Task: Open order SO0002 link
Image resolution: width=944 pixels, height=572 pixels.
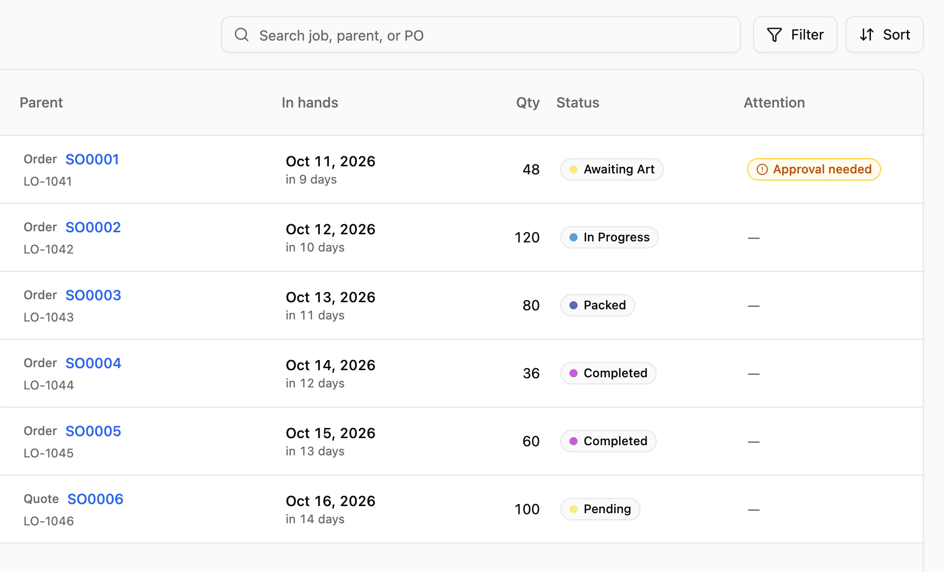Action: 93,227
